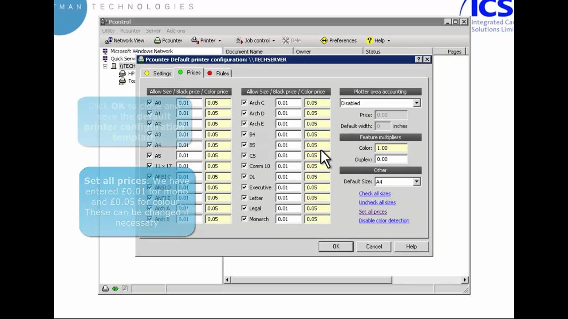This screenshot has height=319, width=568.
Task: Collapse the \\TECH server tree node
Action: [x=105, y=66]
